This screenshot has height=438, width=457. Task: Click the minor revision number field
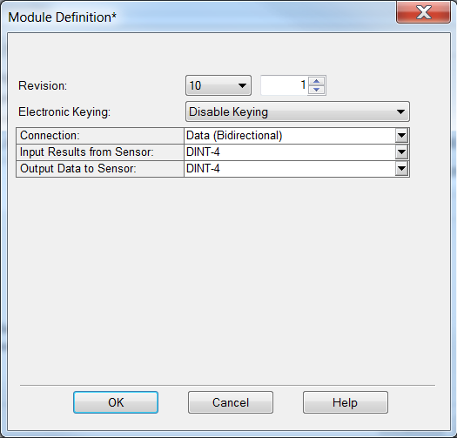pos(285,85)
